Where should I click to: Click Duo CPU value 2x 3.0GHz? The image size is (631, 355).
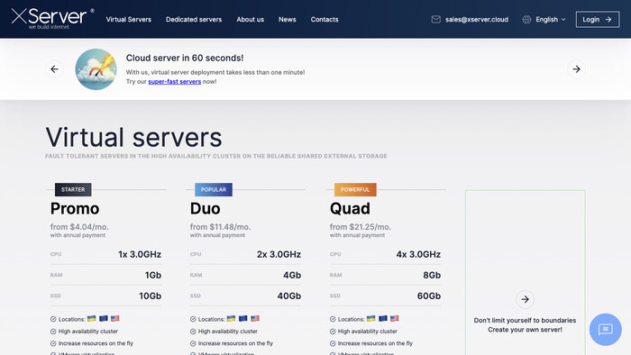coord(279,254)
